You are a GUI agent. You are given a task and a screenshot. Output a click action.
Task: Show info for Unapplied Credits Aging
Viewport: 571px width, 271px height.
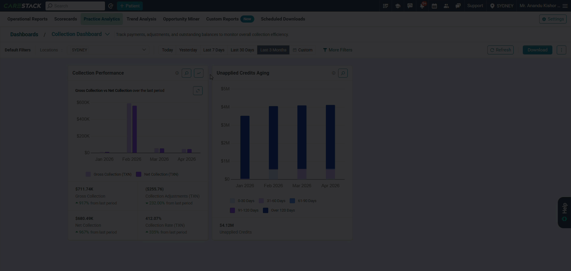click(334, 73)
